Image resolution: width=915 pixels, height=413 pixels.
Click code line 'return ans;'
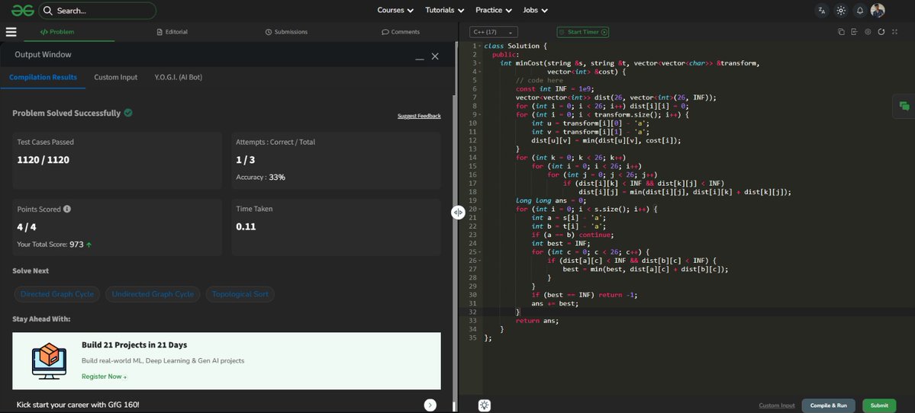pos(536,321)
